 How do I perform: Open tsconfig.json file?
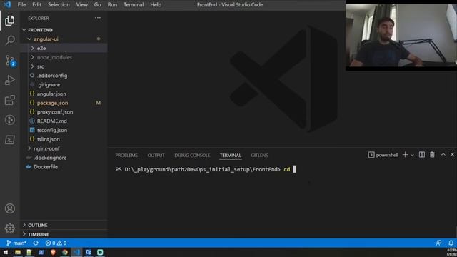[64, 130]
